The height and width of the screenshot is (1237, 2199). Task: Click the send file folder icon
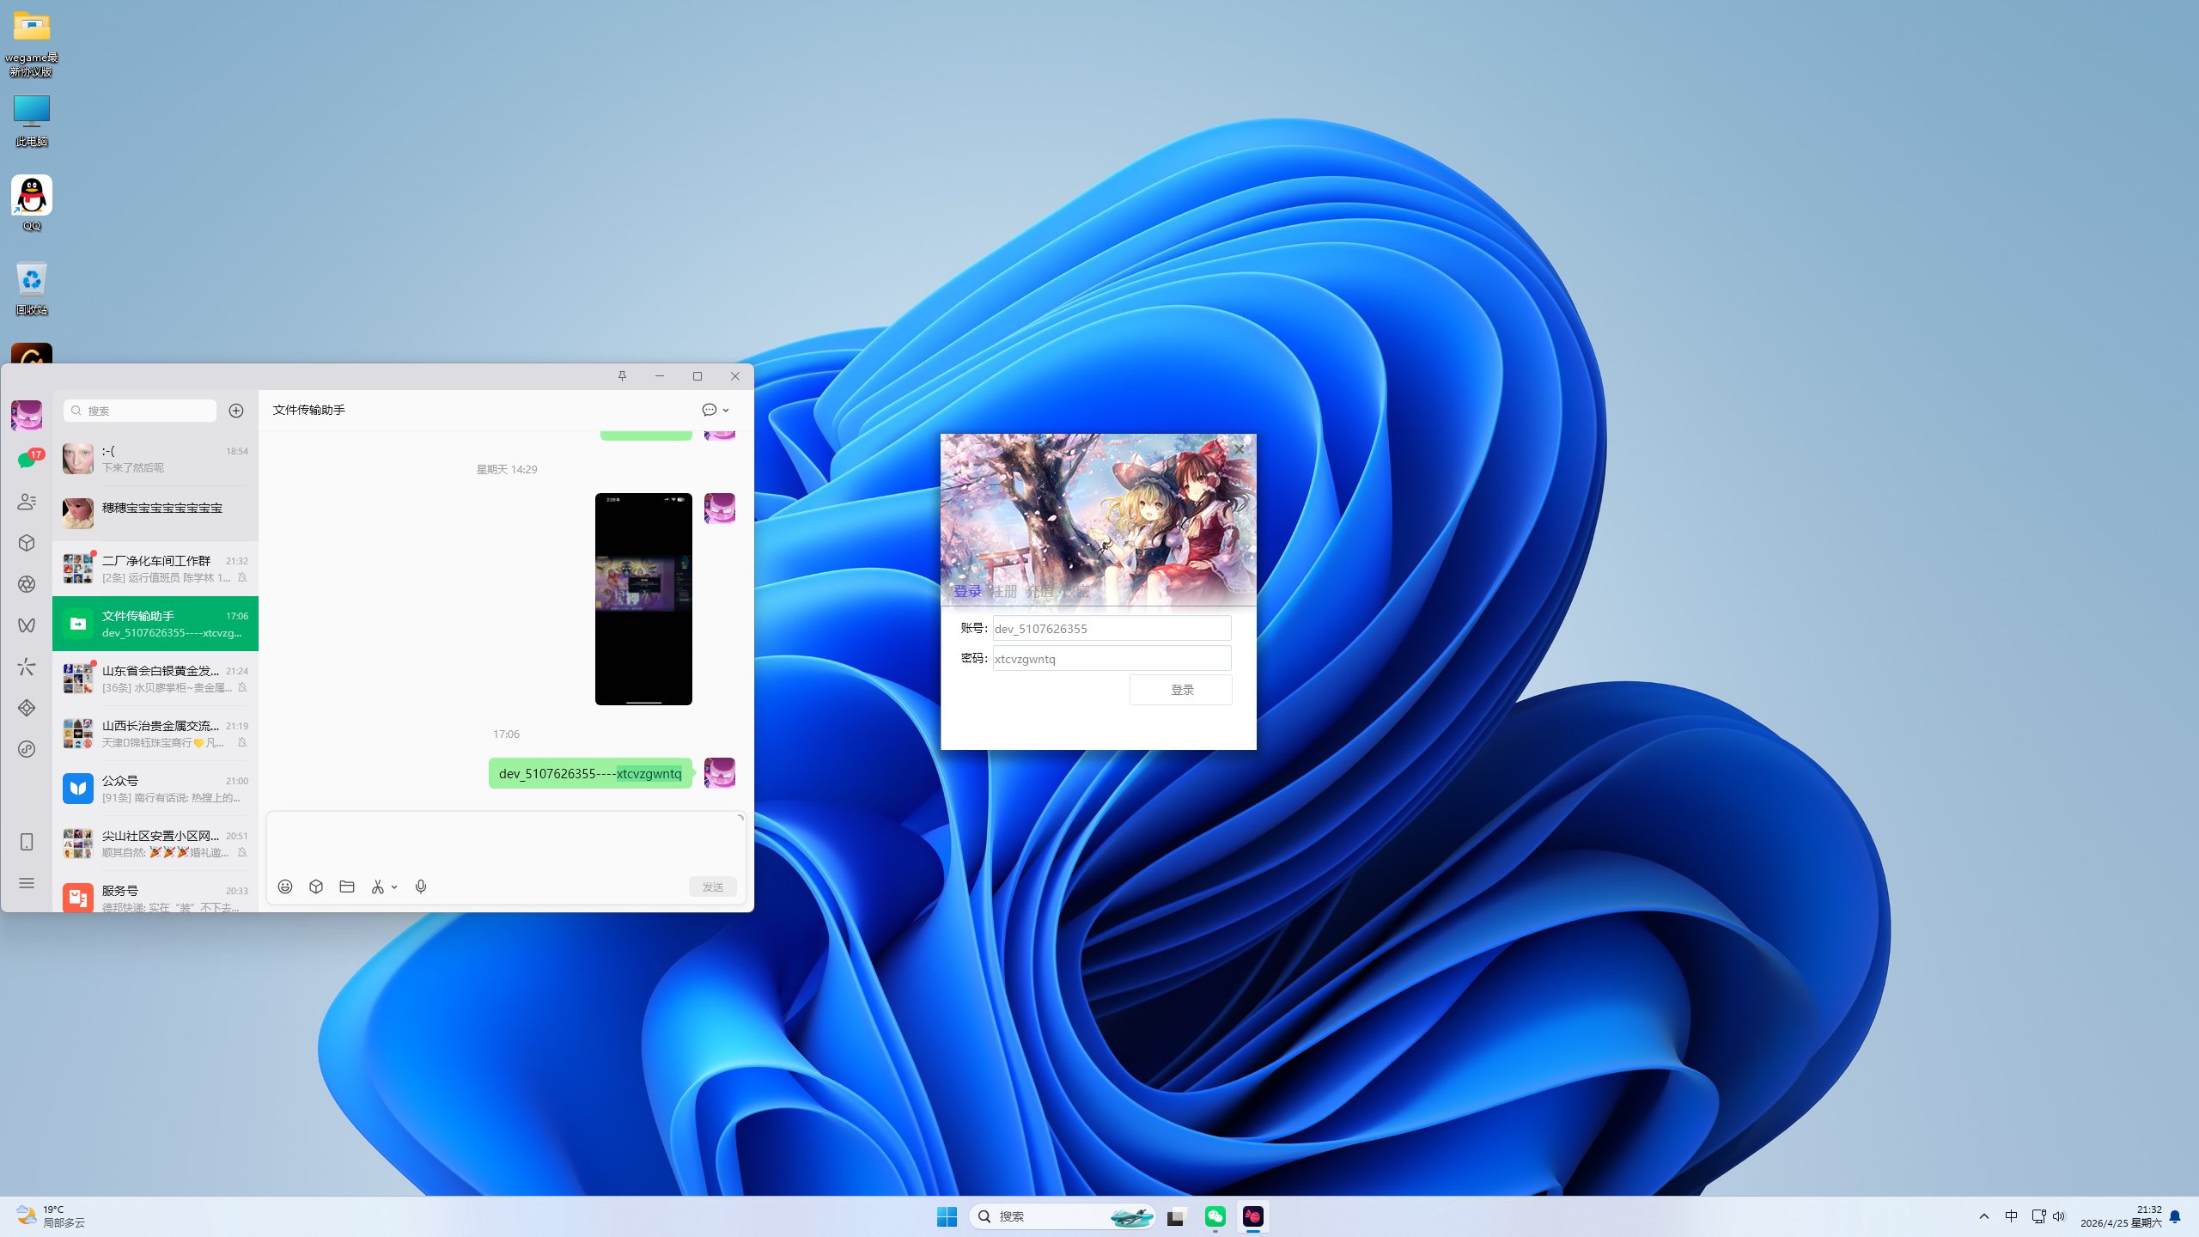[x=347, y=887]
